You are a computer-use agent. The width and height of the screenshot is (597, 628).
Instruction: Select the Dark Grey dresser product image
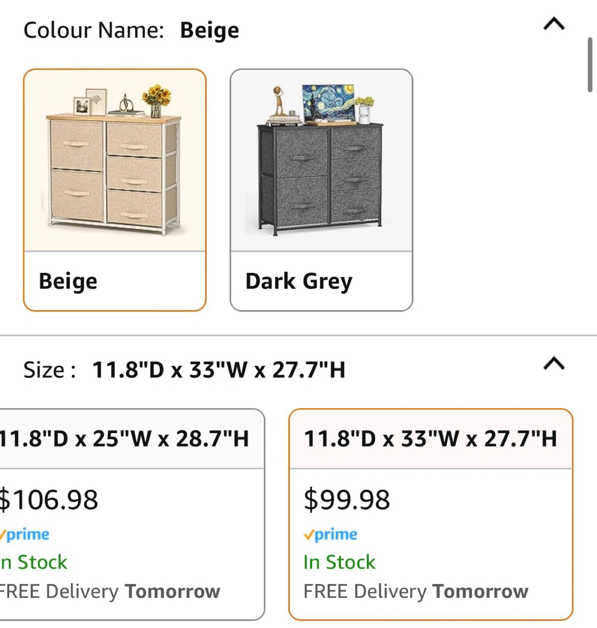(x=321, y=160)
